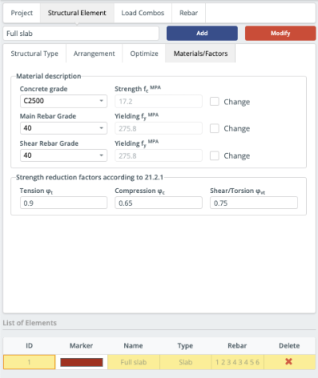Click the red Modify button
Image resolution: width=318 pixels, height=378 pixels.
pyautogui.click(x=281, y=33)
